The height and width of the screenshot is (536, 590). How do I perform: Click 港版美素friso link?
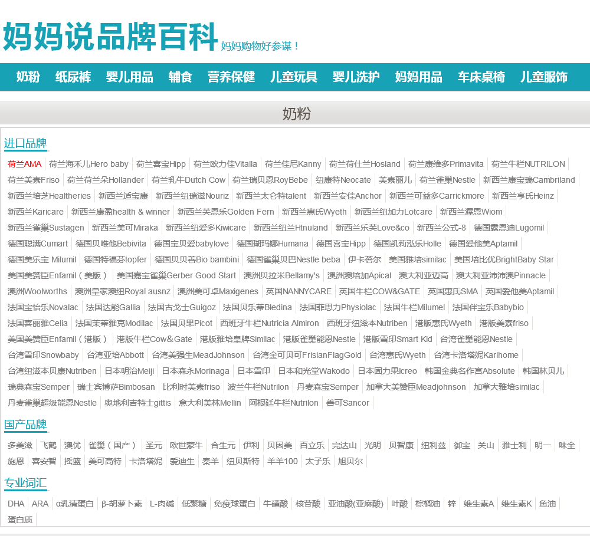coord(504,323)
